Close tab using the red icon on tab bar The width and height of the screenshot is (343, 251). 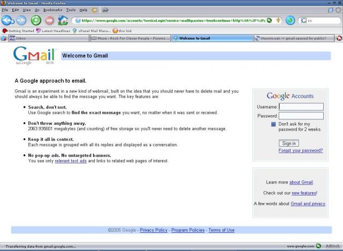339,38
